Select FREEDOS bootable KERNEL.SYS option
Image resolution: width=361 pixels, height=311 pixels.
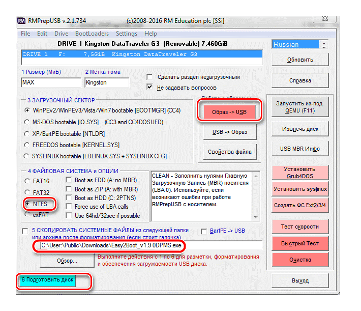27,145
